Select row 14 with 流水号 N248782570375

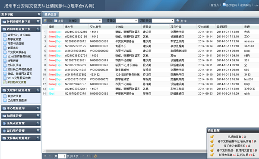150,94
